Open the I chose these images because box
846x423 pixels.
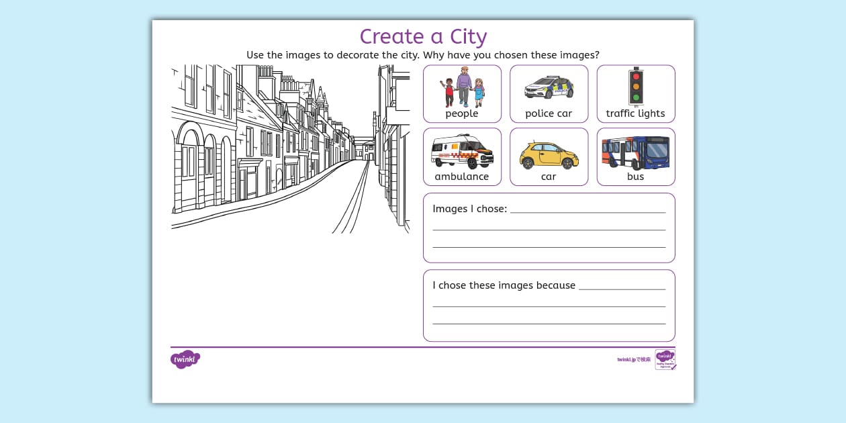pyautogui.click(x=549, y=304)
